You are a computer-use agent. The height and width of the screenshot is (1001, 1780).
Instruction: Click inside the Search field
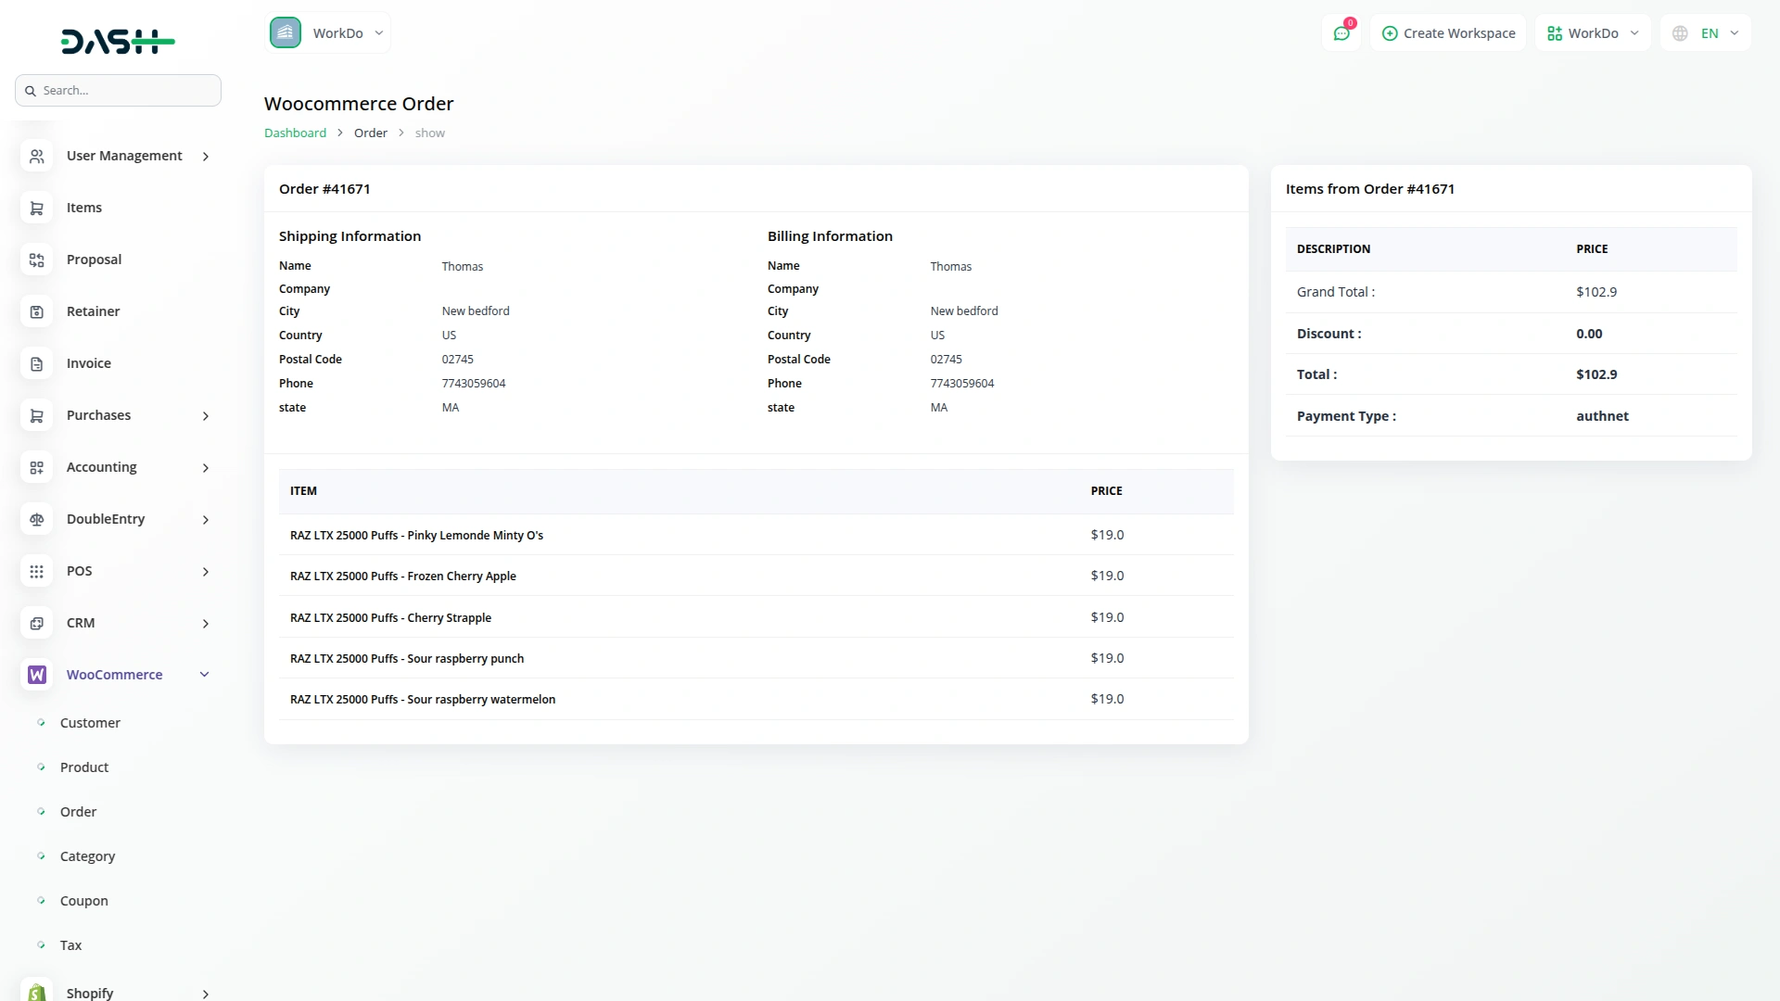click(x=118, y=90)
